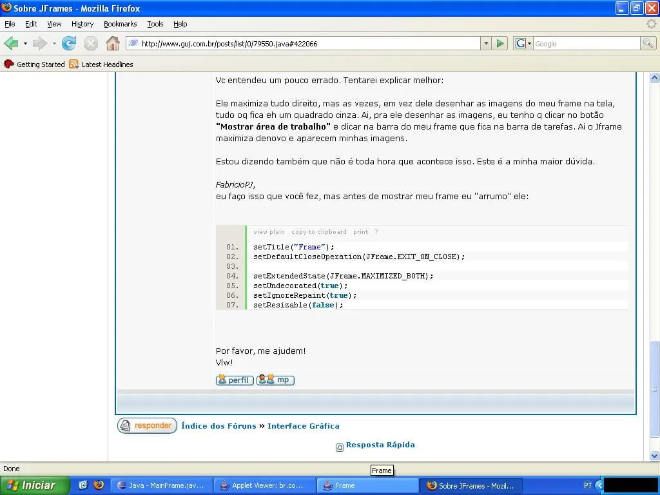
Task: Click copy to clipboard above the code
Action: coord(319,232)
